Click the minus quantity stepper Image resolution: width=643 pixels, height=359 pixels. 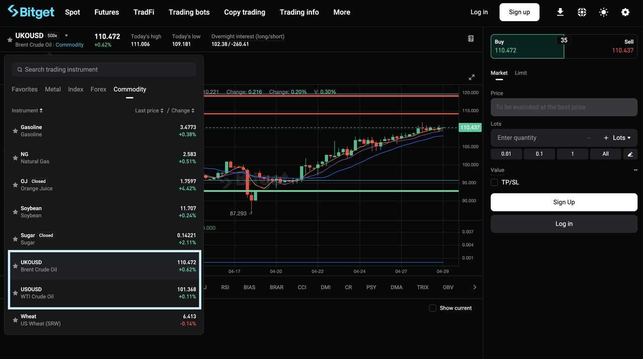tap(589, 138)
